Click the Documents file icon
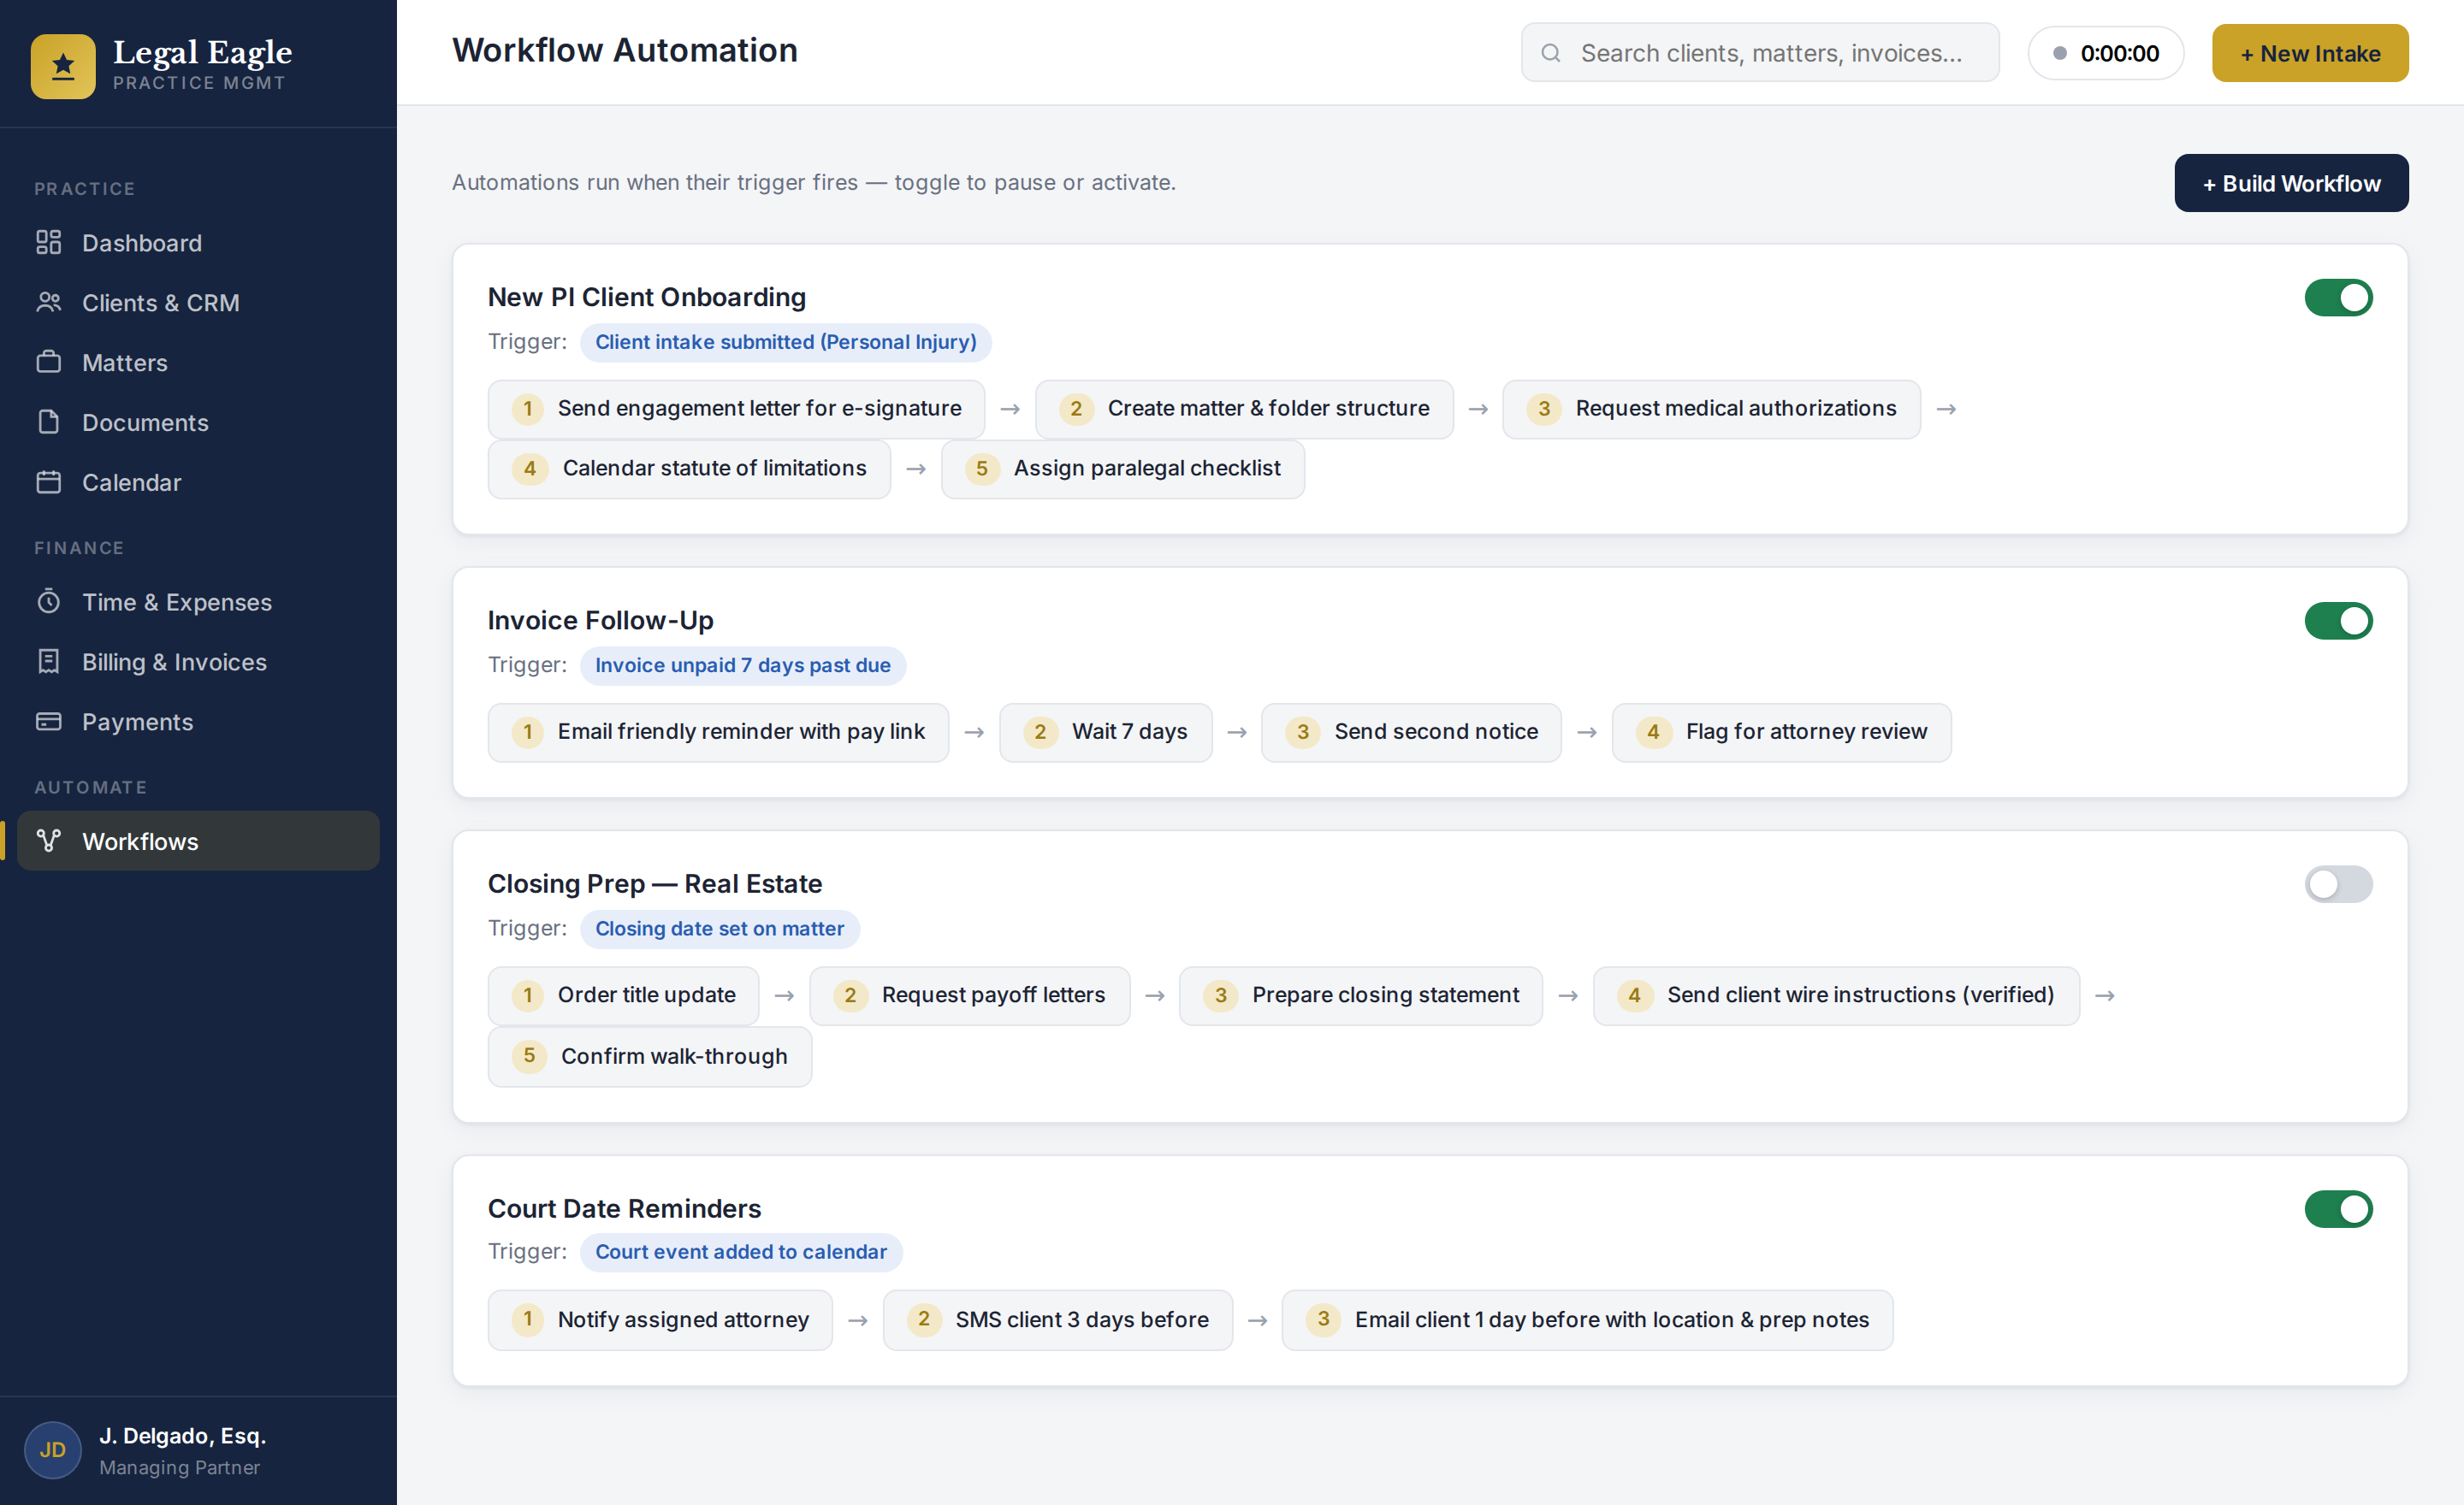Viewport: 2464px width, 1505px height. 48,422
